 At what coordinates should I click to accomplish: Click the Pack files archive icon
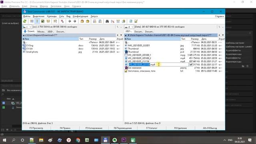[82, 21]
